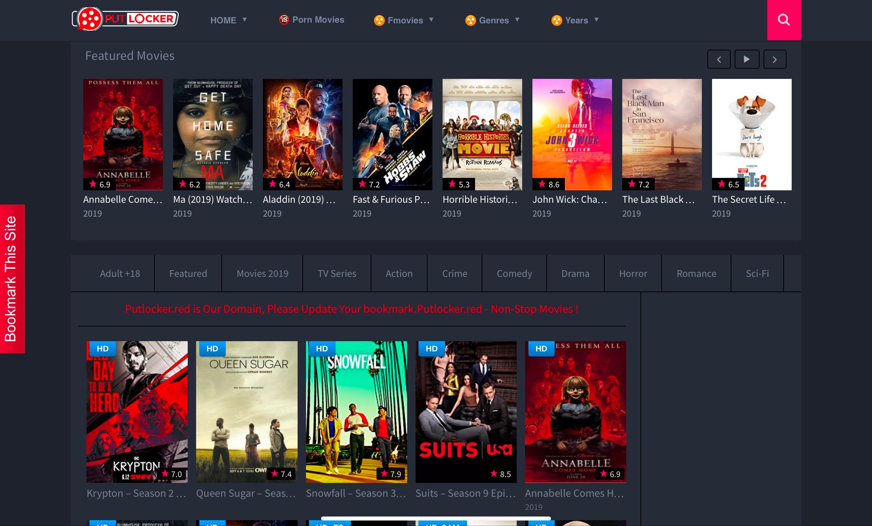
Task: Switch to the Sci-Fi tab
Action: pyautogui.click(x=757, y=273)
